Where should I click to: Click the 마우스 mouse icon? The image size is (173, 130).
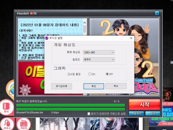pos(7,124)
